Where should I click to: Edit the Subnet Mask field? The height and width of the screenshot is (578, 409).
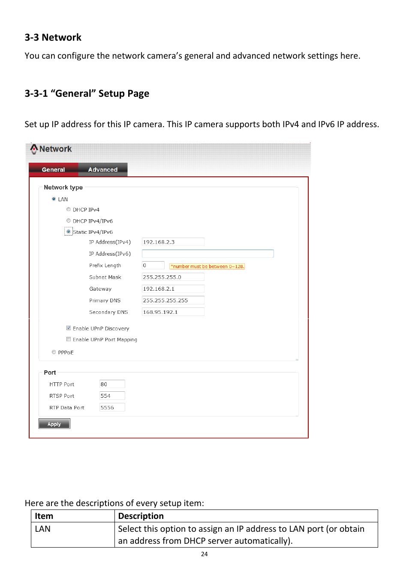[x=173, y=277]
